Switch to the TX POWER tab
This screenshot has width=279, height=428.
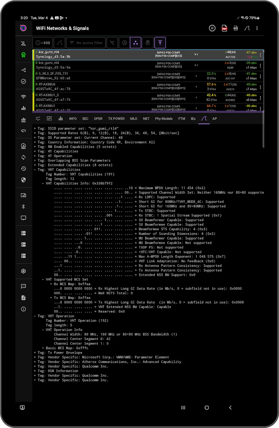click(x=116, y=119)
